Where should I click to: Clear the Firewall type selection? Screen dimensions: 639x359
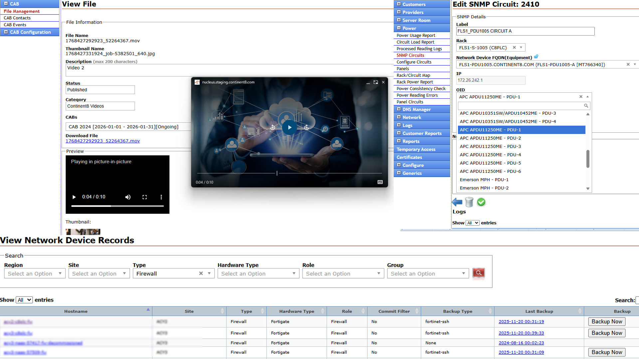(201, 273)
